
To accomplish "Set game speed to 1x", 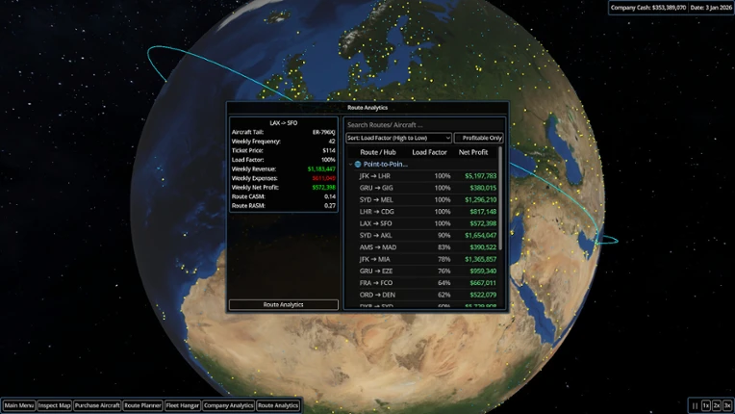I will click(x=706, y=405).
